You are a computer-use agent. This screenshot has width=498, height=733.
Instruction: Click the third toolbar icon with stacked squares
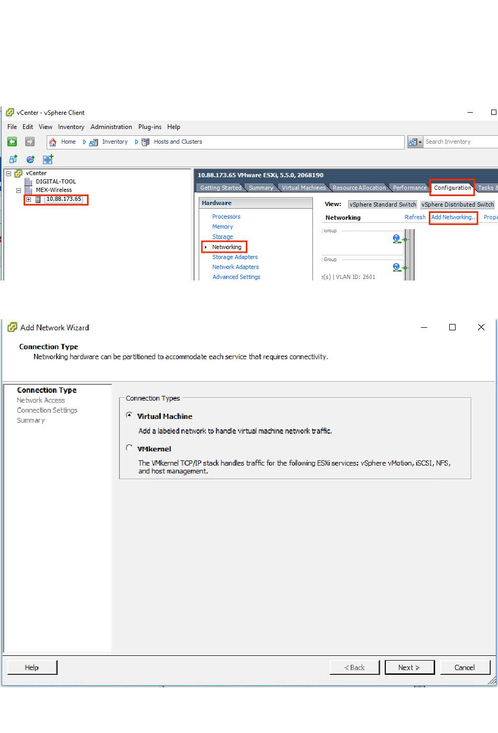(x=48, y=159)
